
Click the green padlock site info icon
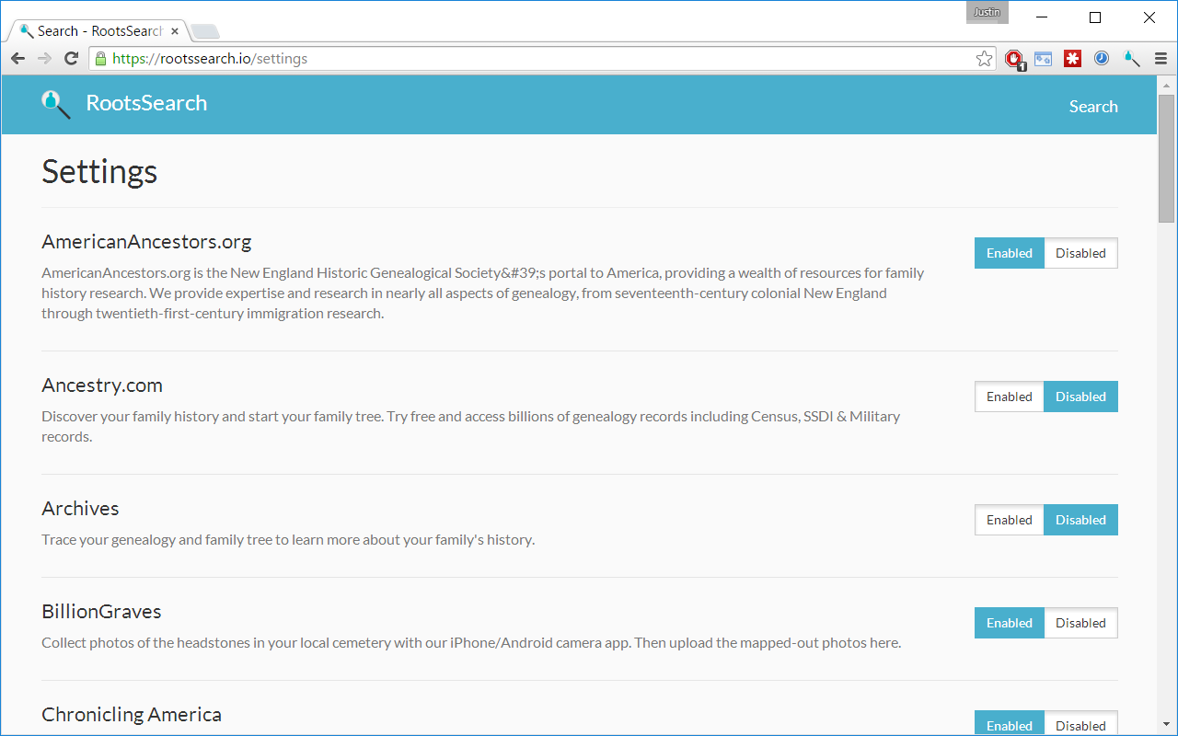click(x=100, y=59)
